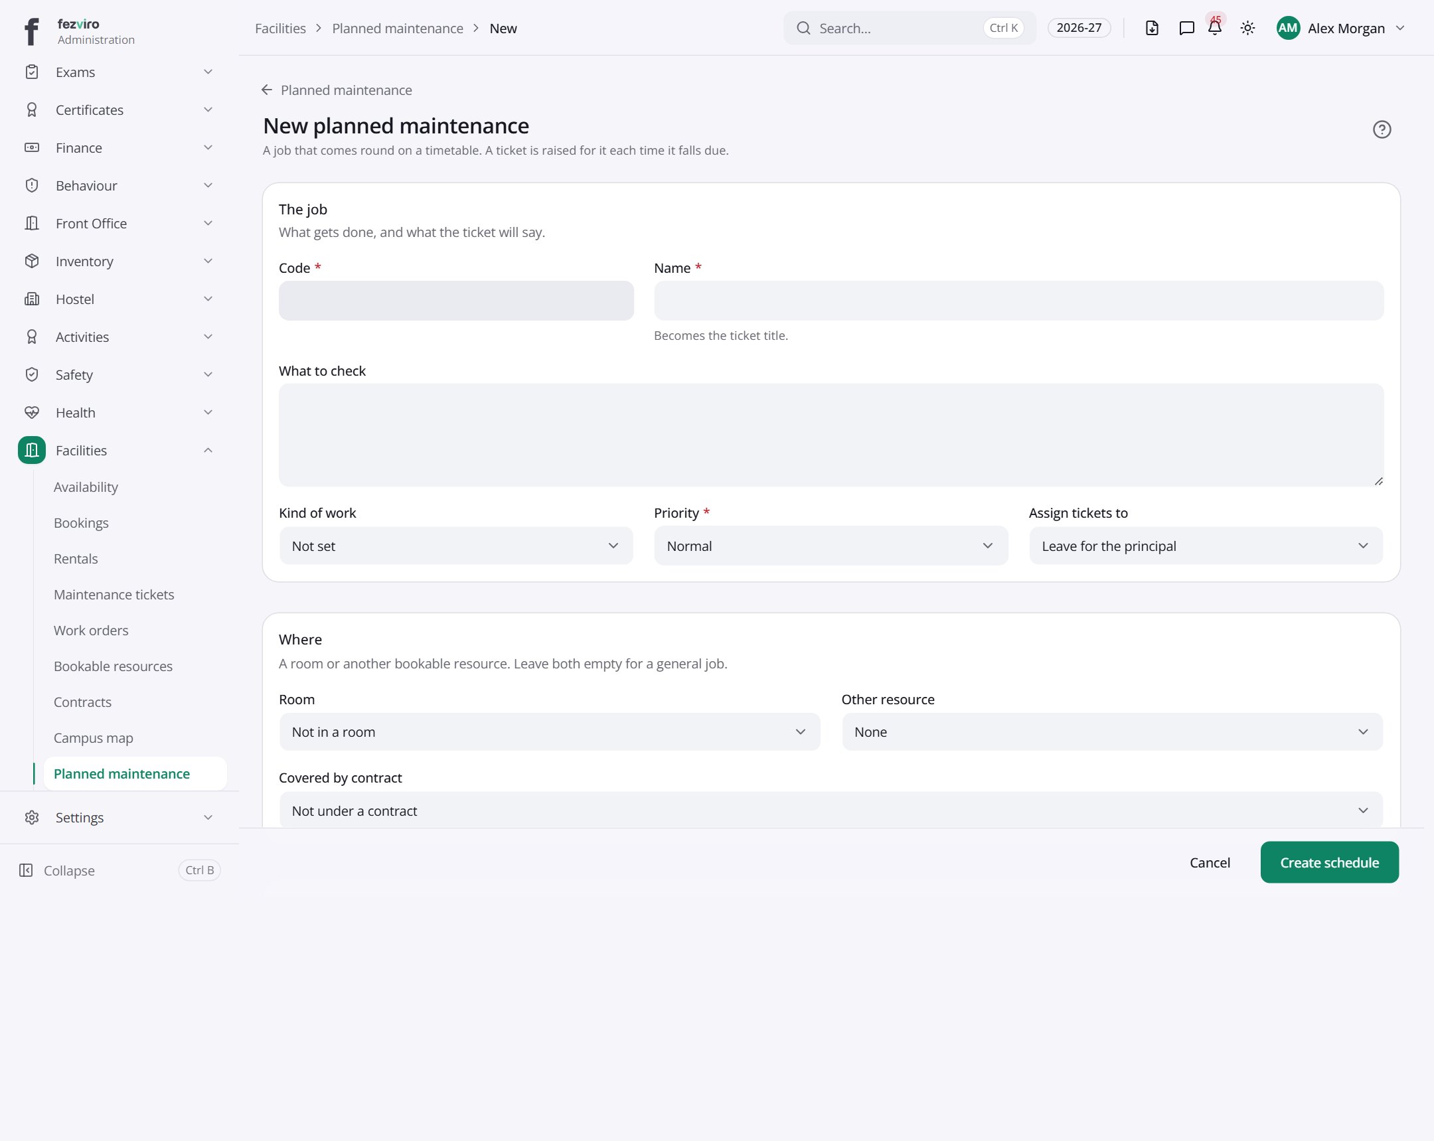Viewport: 1434px width, 1141px height.
Task: Click the 2026-27 academic year badge
Action: click(1079, 28)
